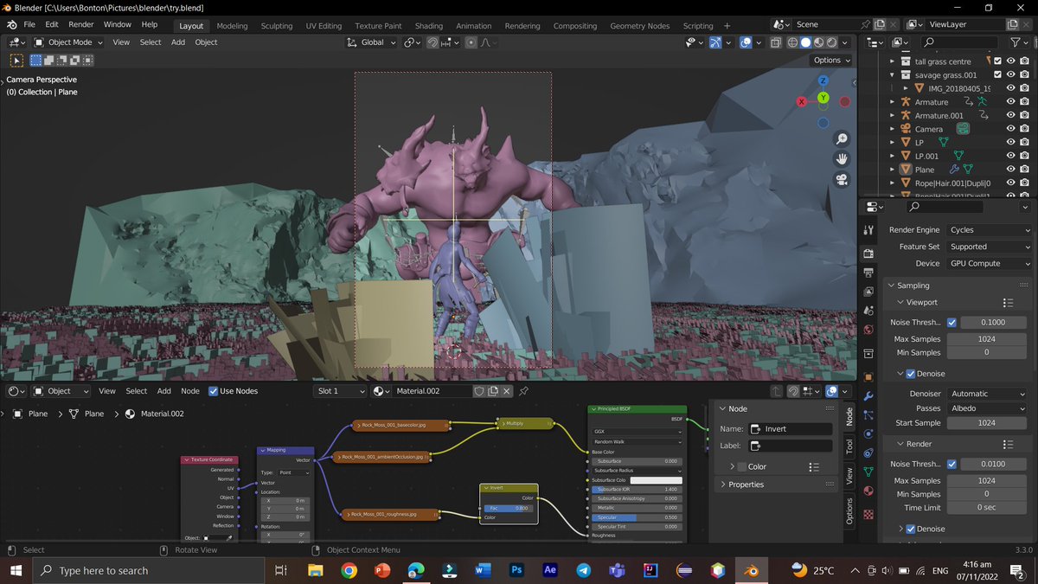Click the zoom magnifier icon in the viewport
The image size is (1038, 584).
pyautogui.click(x=842, y=140)
